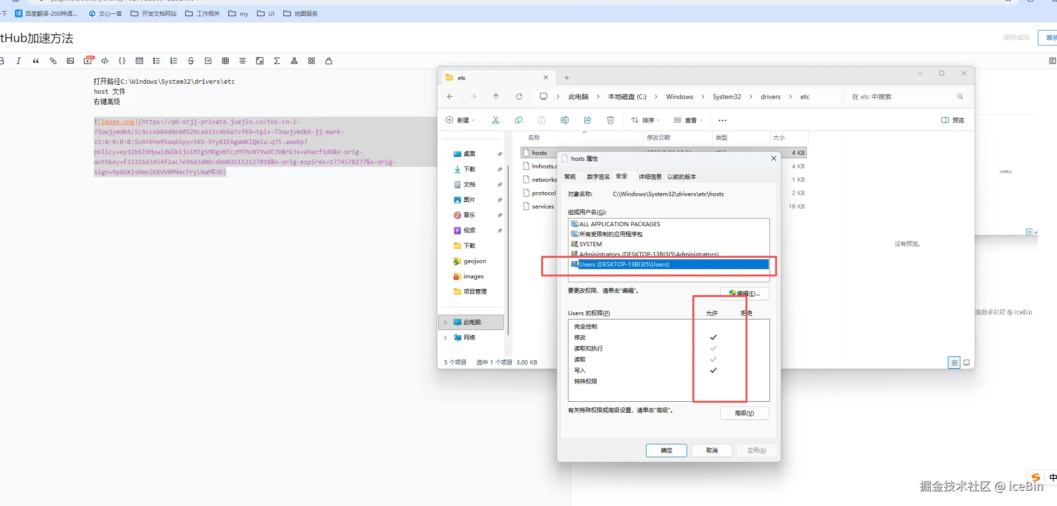Click the insert image icon in editor toolbar

click(x=70, y=61)
